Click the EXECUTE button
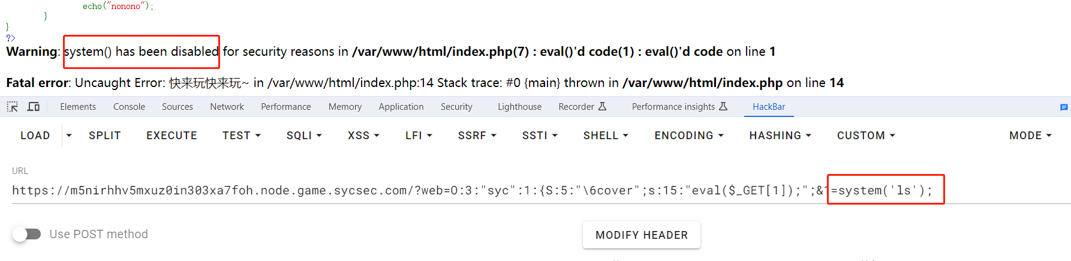This screenshot has width=1071, height=261. [172, 136]
